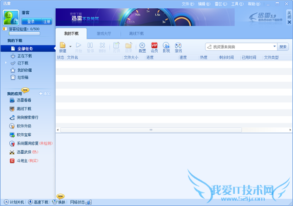Click the scrollbar right arrow
Viewport: 293px width, 206px height.
click(290, 130)
